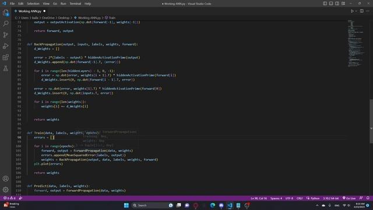Open the dropdown arrow beside the Run button

[356, 11]
